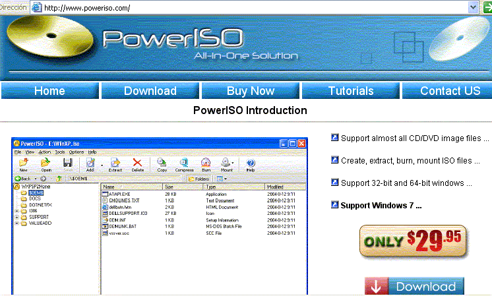The height and width of the screenshot is (296, 492).
Task: Open the View menu in PowerISO
Action: [30, 152]
